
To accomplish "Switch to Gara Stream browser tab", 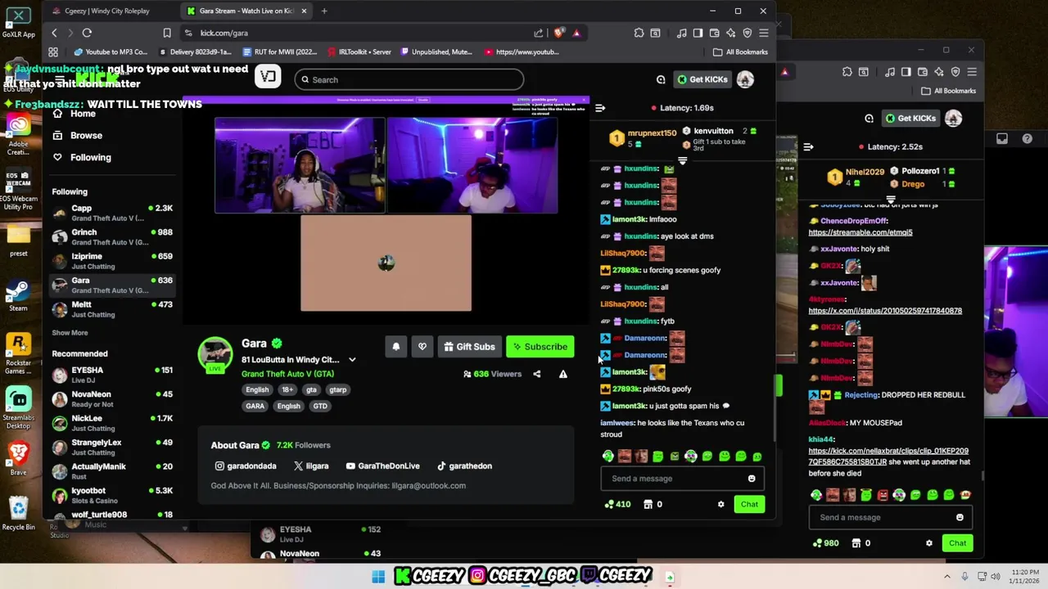I will tap(246, 11).
